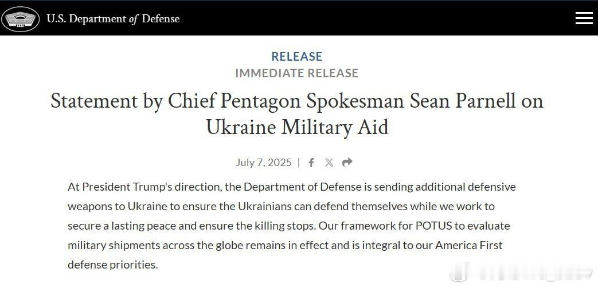Image resolution: width=598 pixels, height=288 pixels.
Task: Click the forward-arrow share icon
Action: tap(347, 162)
